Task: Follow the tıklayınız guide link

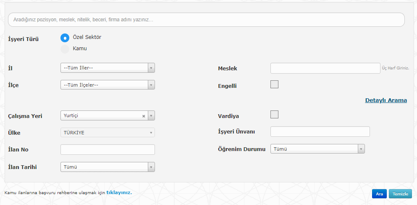Action: [119, 192]
